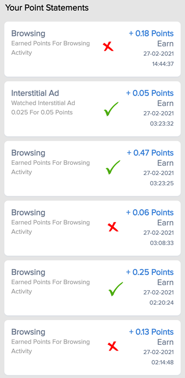Image resolution: width=185 pixels, height=378 pixels.
Task: Select the Interstitial Ad title
Action: [35, 93]
